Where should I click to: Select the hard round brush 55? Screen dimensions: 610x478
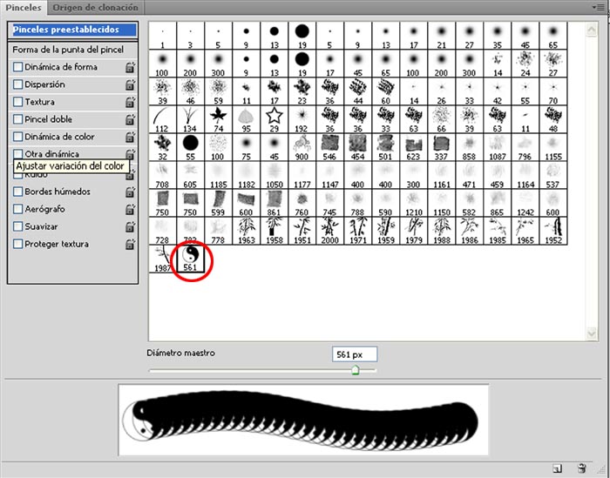point(191,148)
